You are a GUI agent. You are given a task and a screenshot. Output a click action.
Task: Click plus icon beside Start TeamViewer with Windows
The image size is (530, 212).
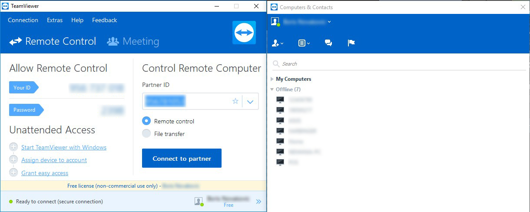[13, 147]
